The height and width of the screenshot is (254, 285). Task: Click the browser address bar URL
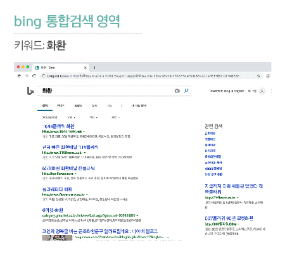click(x=143, y=76)
